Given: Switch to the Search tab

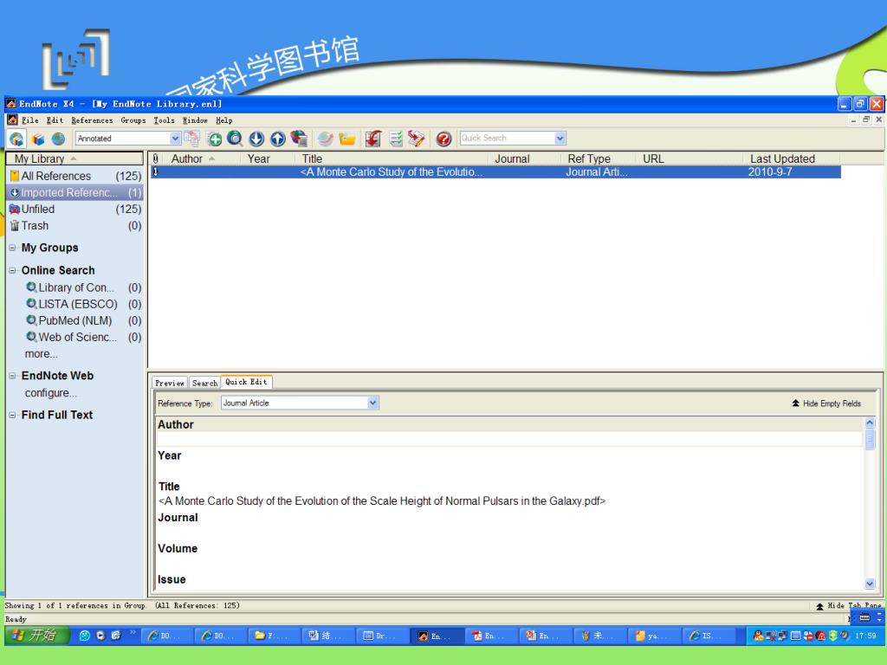Looking at the screenshot, I should pos(204,383).
